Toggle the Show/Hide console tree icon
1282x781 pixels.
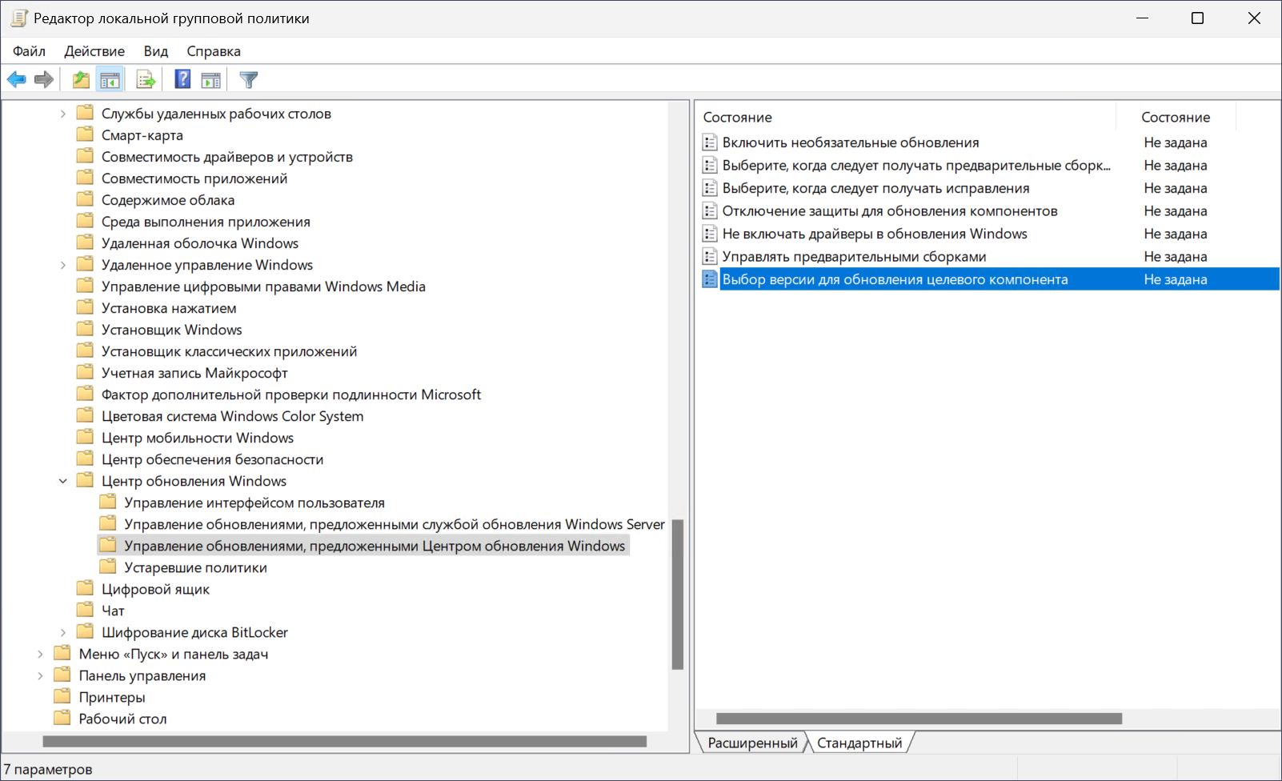coord(110,79)
